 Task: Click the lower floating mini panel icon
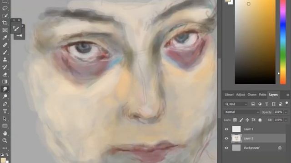(x=19, y=35)
